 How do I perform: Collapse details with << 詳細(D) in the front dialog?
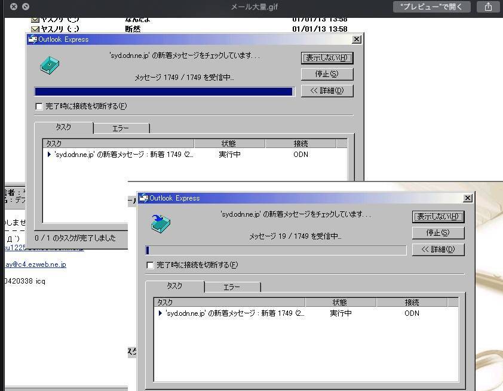click(x=438, y=250)
